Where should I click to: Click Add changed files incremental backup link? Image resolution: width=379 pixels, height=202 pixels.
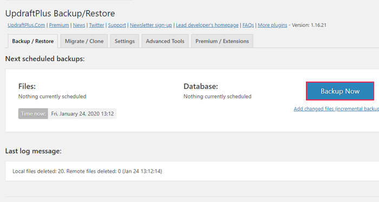336,109
